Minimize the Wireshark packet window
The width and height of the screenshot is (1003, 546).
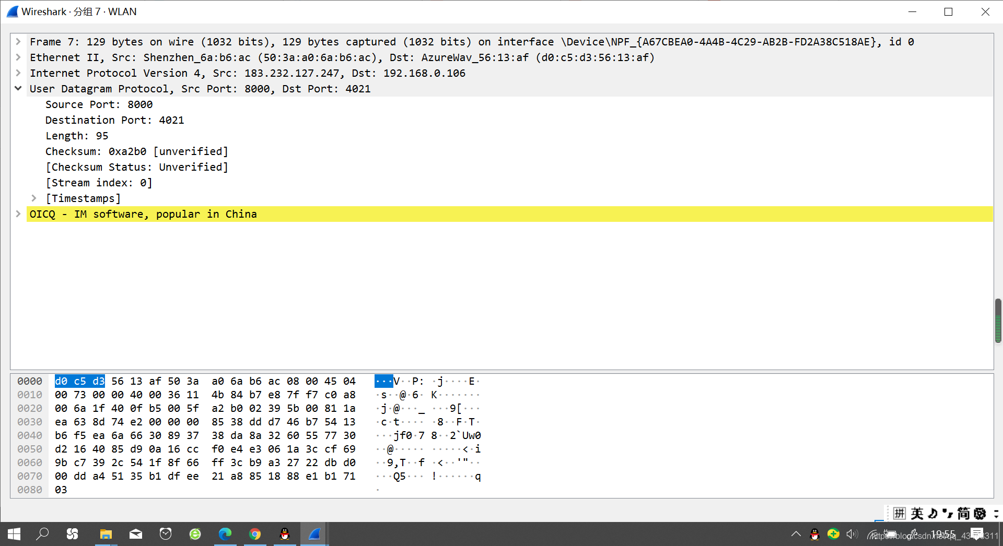pyautogui.click(x=913, y=11)
